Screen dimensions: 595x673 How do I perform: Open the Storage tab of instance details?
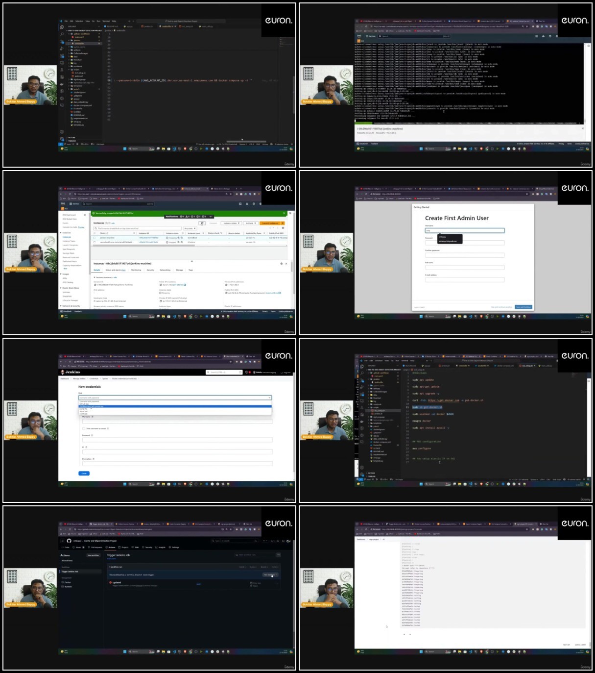(x=179, y=270)
